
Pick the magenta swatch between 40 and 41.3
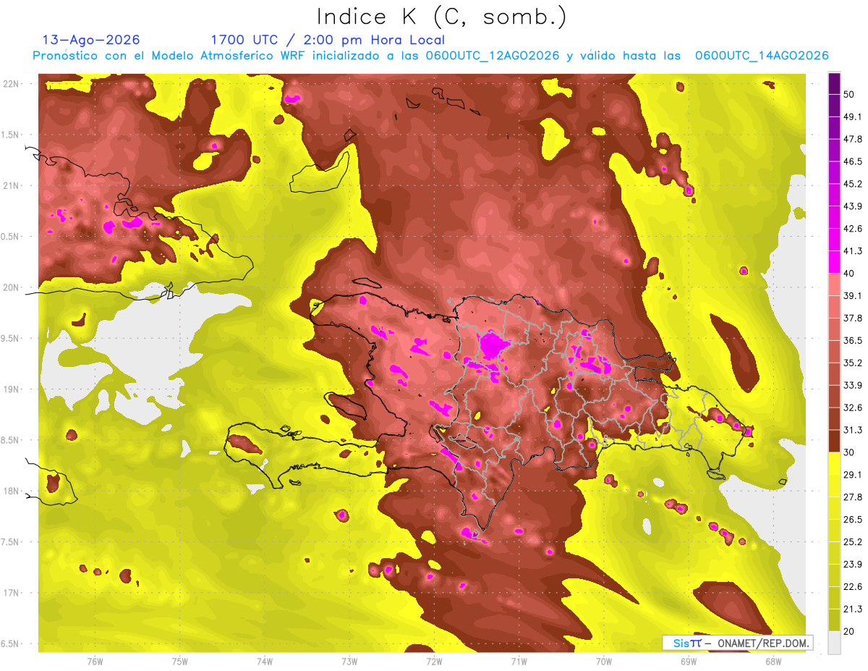click(834, 262)
